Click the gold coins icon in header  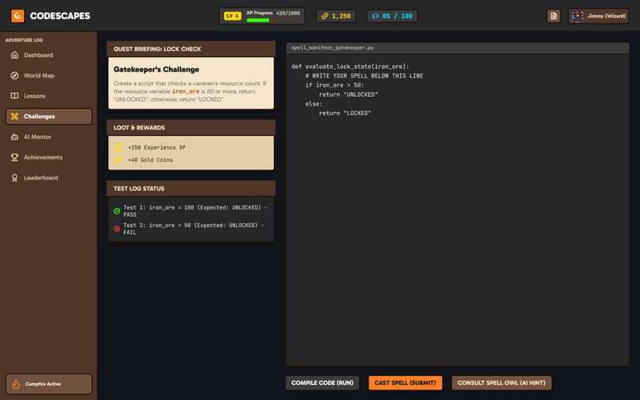pyautogui.click(x=325, y=17)
